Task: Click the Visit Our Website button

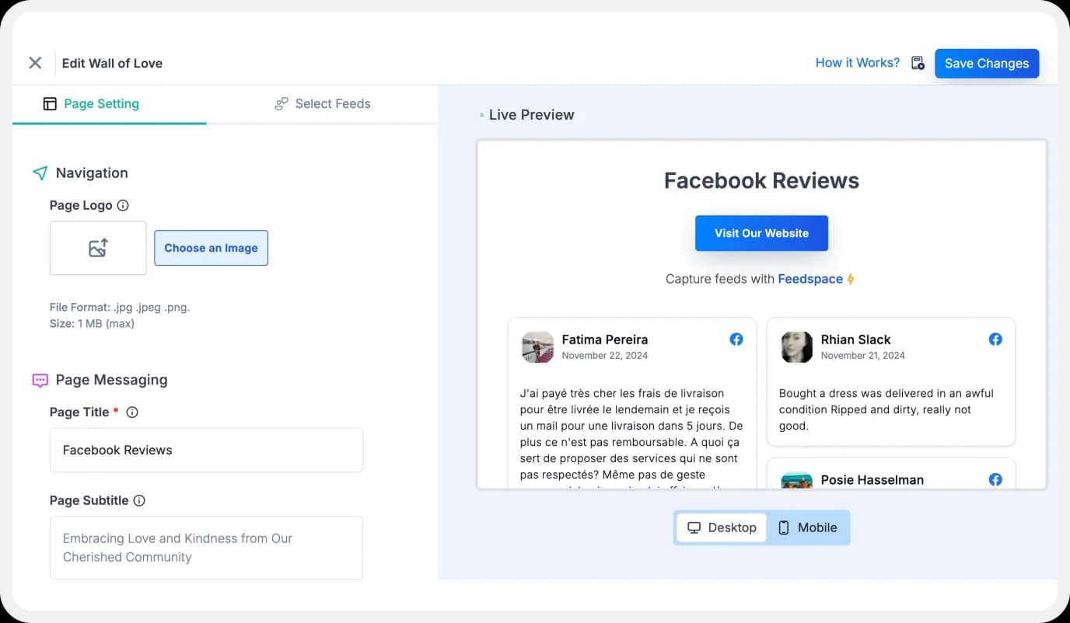Action: (761, 233)
